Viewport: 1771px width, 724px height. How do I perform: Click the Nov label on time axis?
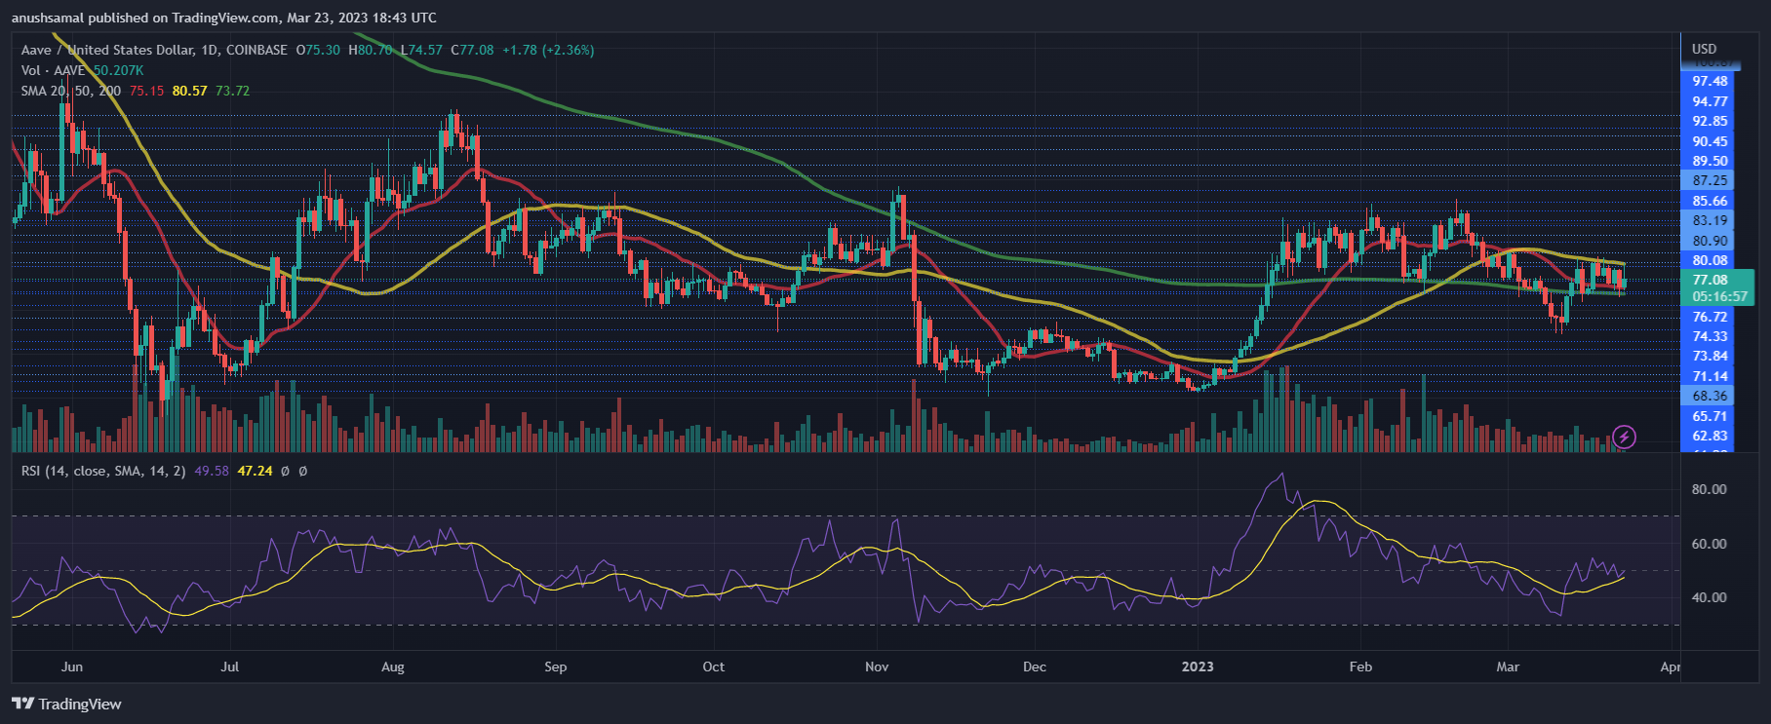point(877,667)
